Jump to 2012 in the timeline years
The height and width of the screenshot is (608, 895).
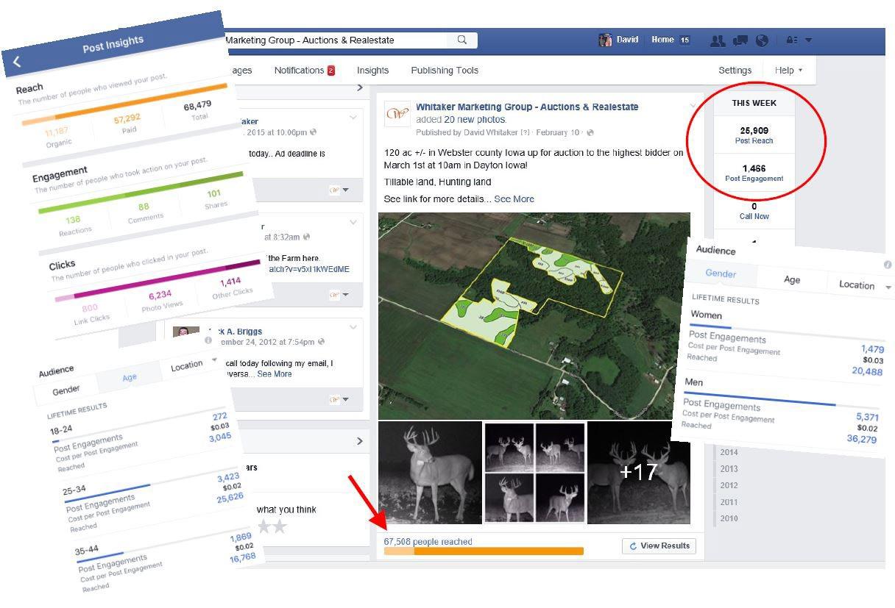[x=729, y=485]
